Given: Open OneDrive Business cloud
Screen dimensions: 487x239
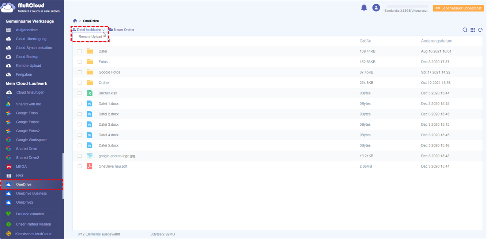Looking at the screenshot, I should click(x=31, y=193).
